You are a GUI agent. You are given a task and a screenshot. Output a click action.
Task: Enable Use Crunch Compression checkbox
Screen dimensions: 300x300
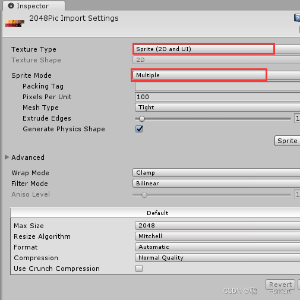pyautogui.click(x=139, y=269)
